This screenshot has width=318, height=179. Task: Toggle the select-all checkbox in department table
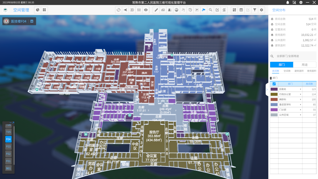274,84
